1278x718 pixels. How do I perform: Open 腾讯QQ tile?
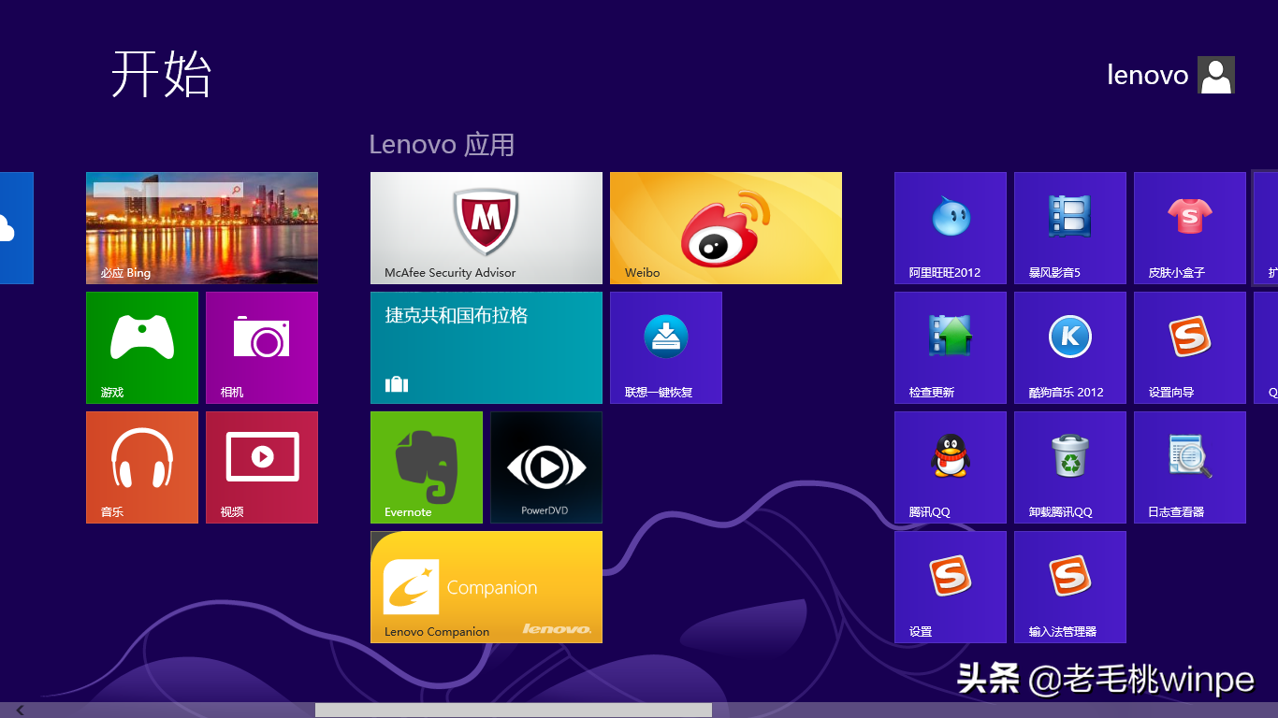coord(951,467)
